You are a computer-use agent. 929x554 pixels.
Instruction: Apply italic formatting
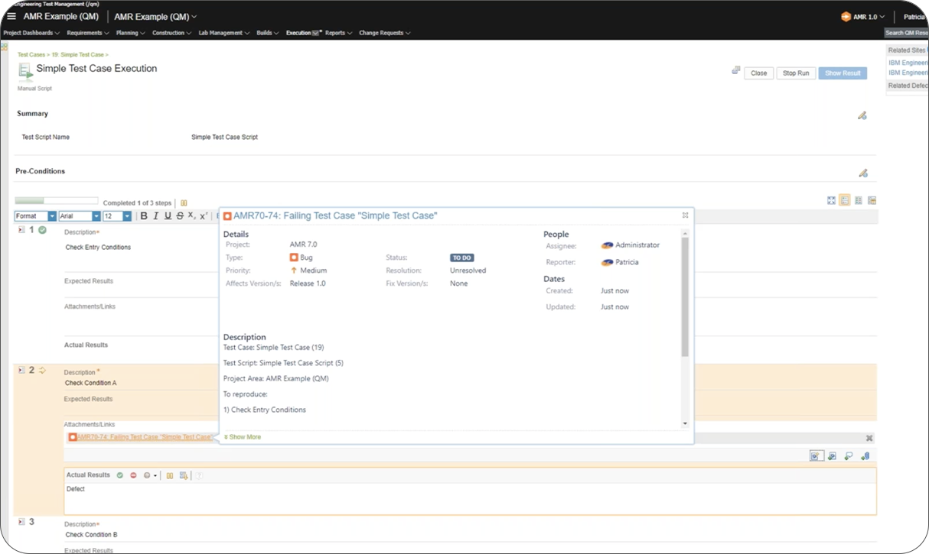(x=156, y=216)
